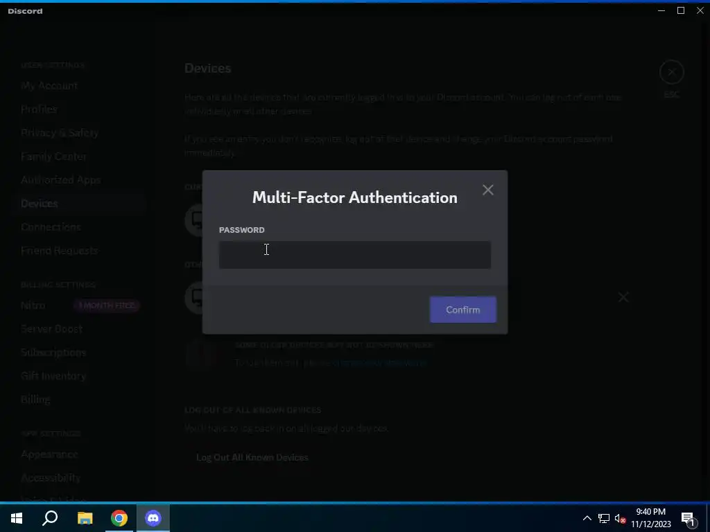Viewport: 710px width, 532px height.
Task: Open Authorized Apps section
Action: coord(61,179)
